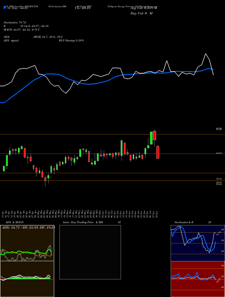This screenshot has height=297, width=225.
Task: Open the blue Stochastics chart panel
Action: tap(198, 243)
